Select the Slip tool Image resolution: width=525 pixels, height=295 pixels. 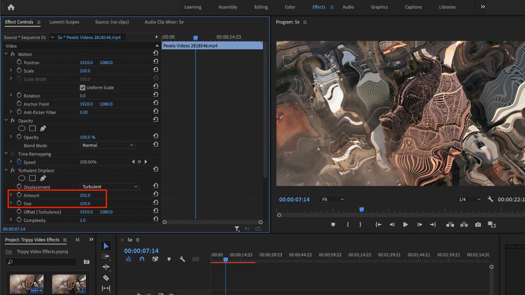[106, 288]
